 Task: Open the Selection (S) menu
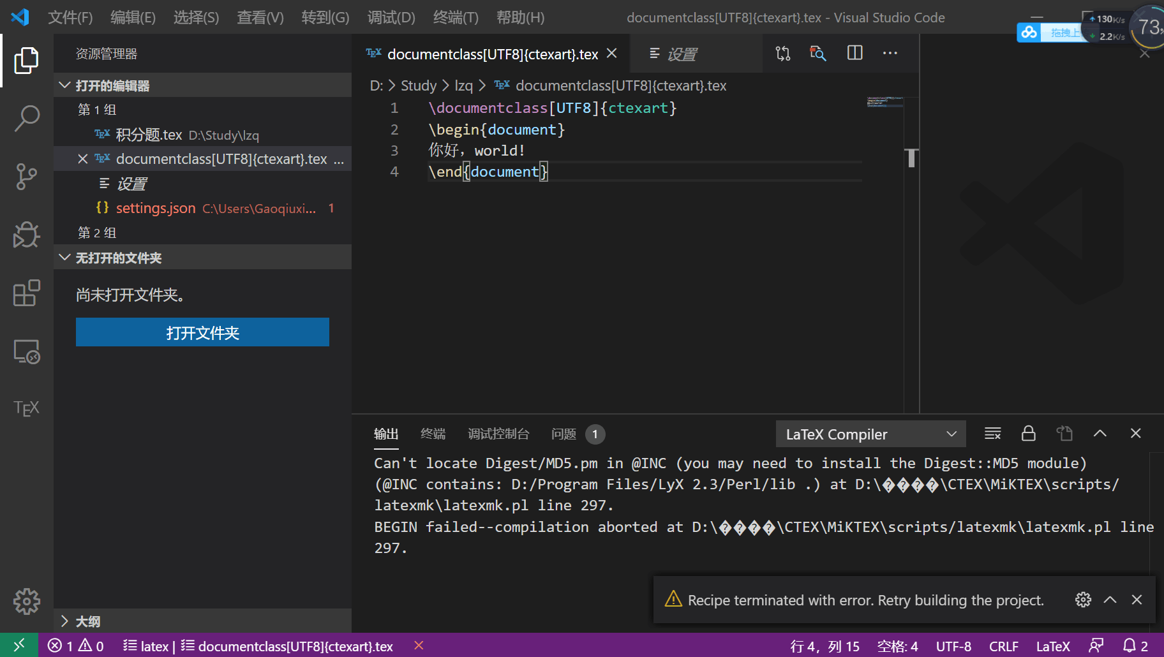point(196,17)
